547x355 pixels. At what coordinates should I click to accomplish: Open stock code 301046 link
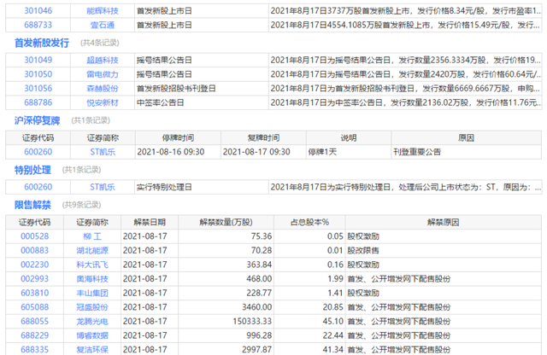(x=38, y=11)
